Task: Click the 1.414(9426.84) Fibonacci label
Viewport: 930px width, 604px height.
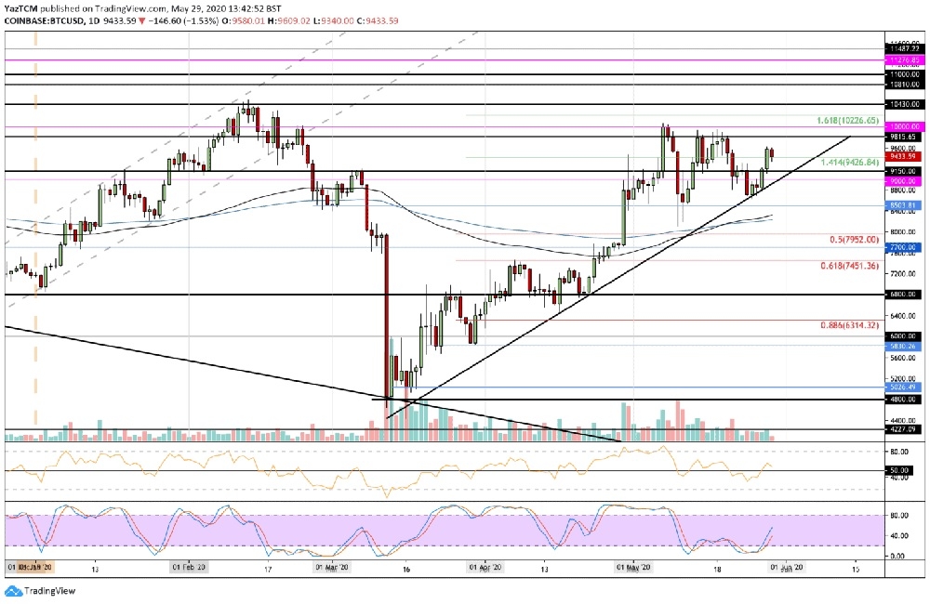Action: 849,162
